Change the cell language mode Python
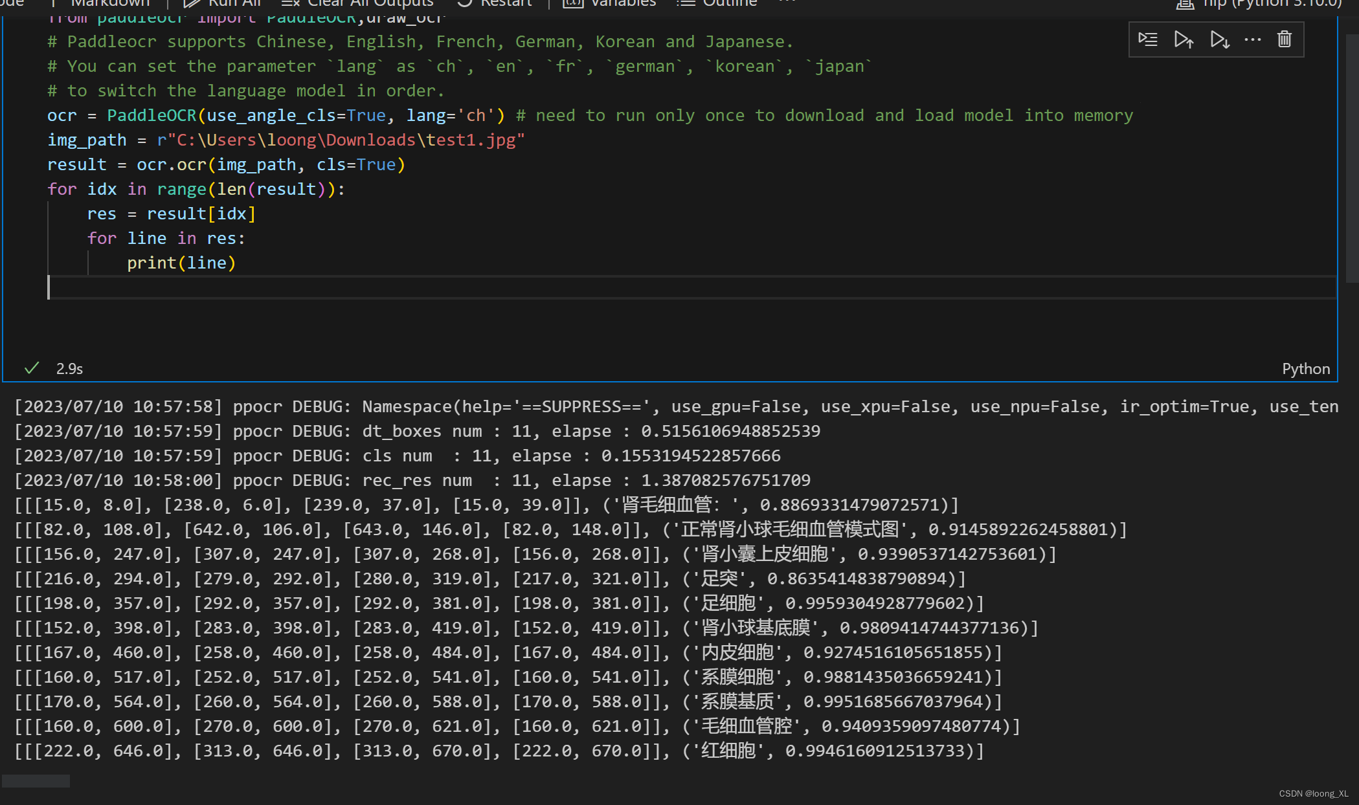 click(x=1306, y=369)
